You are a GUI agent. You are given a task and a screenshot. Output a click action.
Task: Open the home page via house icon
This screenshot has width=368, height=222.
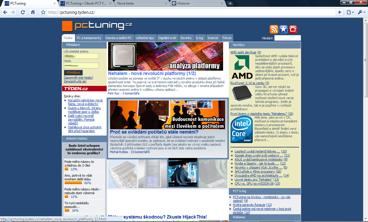tap(33, 12)
